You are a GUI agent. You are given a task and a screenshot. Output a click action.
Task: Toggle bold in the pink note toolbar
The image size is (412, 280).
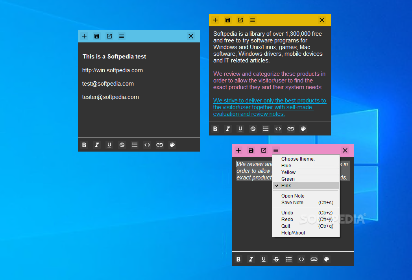(x=238, y=259)
